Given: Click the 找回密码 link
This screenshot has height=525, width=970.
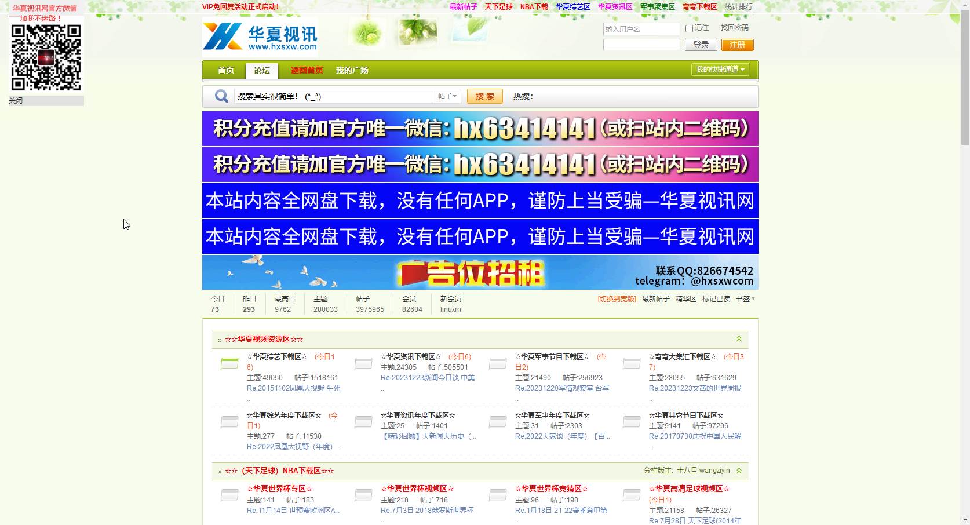Looking at the screenshot, I should click(735, 28).
